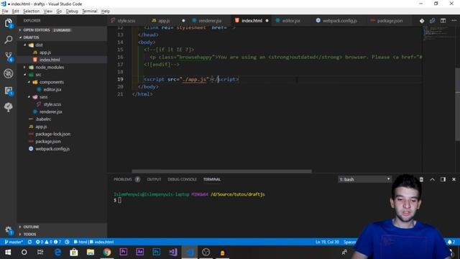
Task: Switch to the Debug Console panel tab
Action: tap(182, 179)
